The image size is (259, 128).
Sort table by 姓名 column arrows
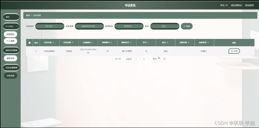click(168, 43)
